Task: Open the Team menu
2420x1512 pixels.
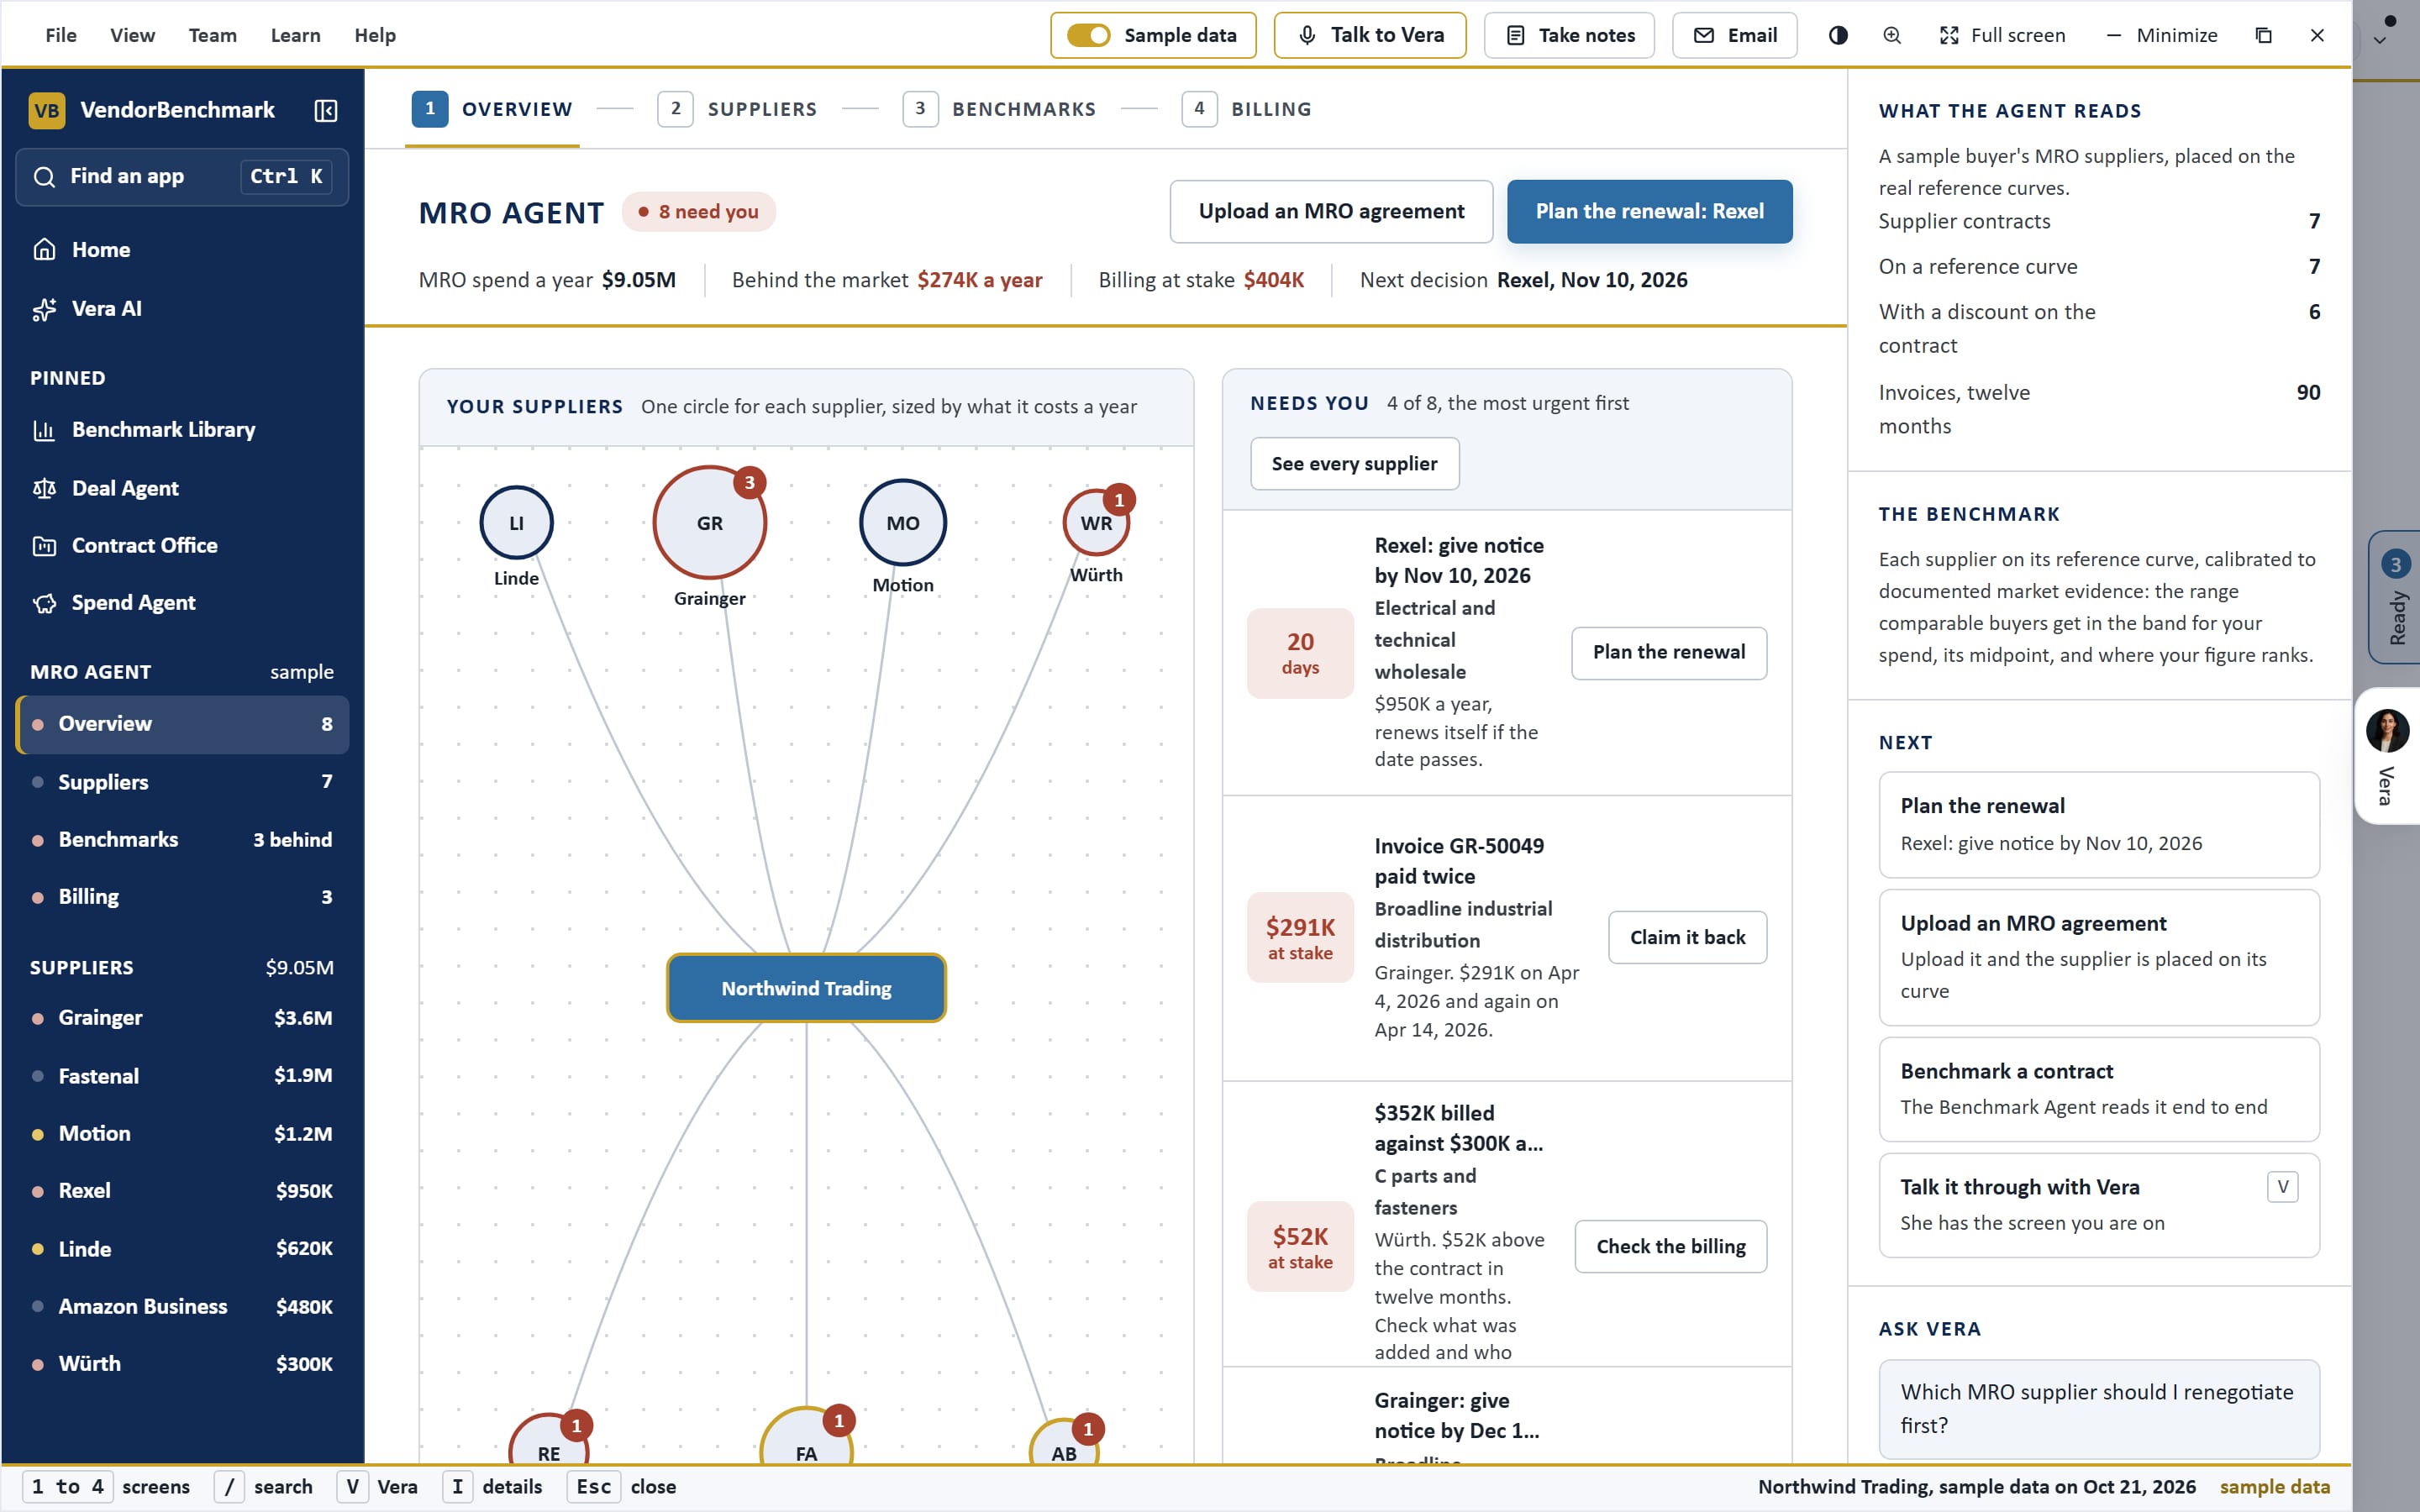Action: (213, 35)
